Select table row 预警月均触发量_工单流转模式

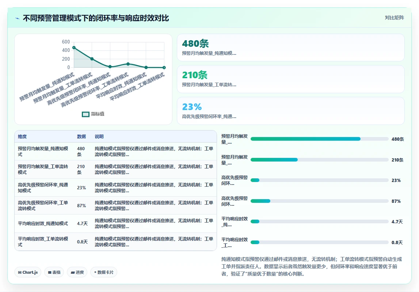click(115, 169)
